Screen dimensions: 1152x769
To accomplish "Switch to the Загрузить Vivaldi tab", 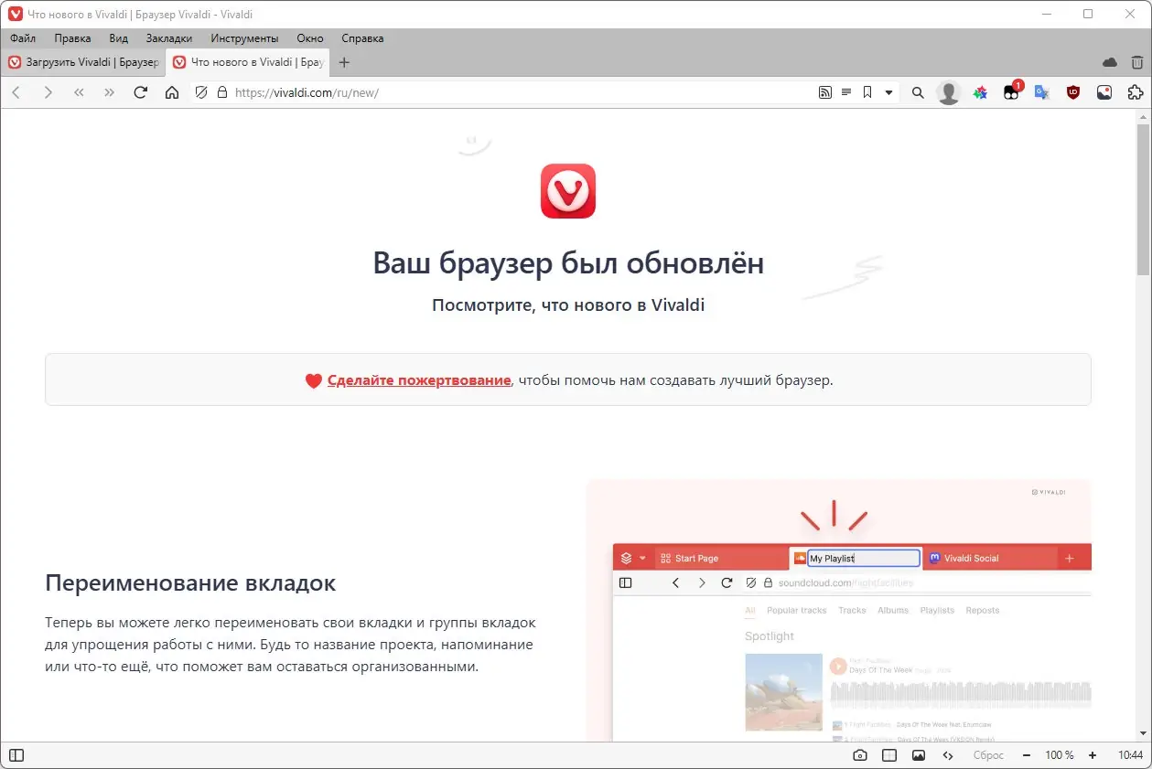I will 82,62.
